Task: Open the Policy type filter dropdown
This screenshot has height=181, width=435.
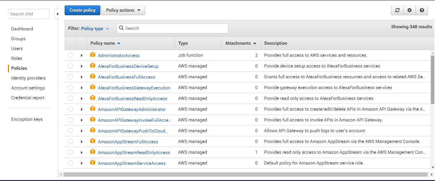Action: (x=95, y=29)
